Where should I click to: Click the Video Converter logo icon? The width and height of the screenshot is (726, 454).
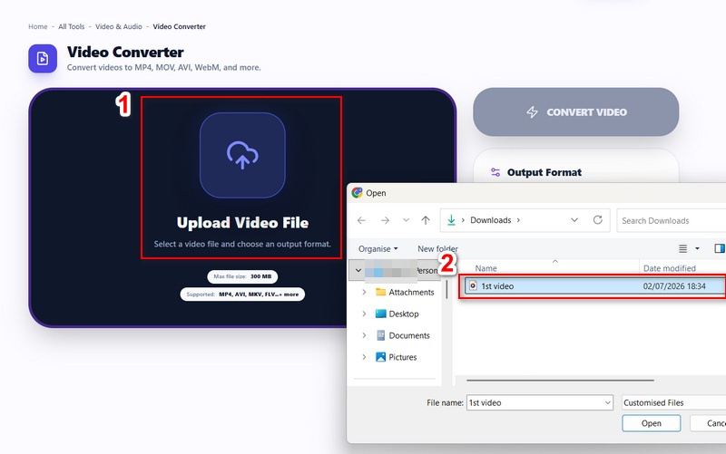[x=43, y=59]
